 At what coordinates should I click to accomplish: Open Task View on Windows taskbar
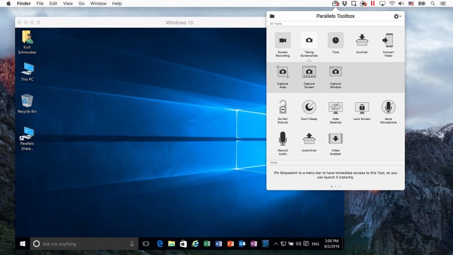(146, 244)
